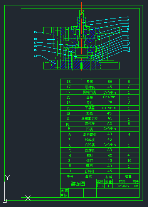Click the 销钉 name cell in row 4
The height and width of the screenshot is (207, 148).
coord(90,155)
